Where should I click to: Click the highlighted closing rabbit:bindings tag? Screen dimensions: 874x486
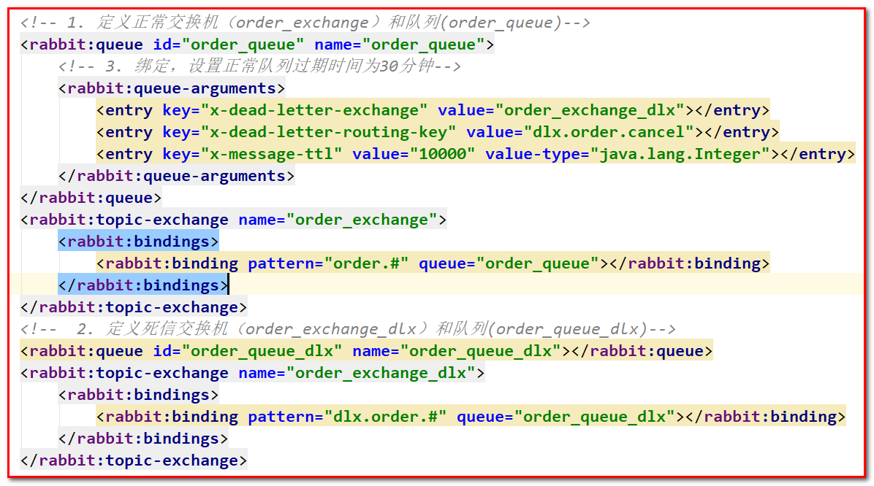(x=143, y=285)
